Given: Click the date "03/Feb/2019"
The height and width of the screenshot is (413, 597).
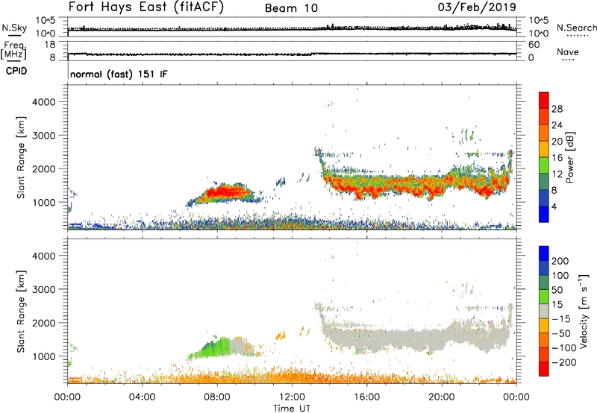Looking at the screenshot, I should click(477, 7).
